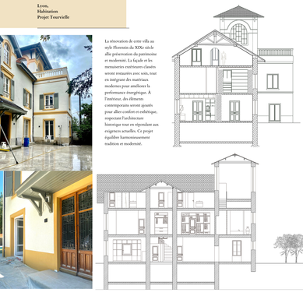Image resolution: width=303 pixels, height=303 pixels.
Task: Click the renovation description paragraph
Action: 132,93
